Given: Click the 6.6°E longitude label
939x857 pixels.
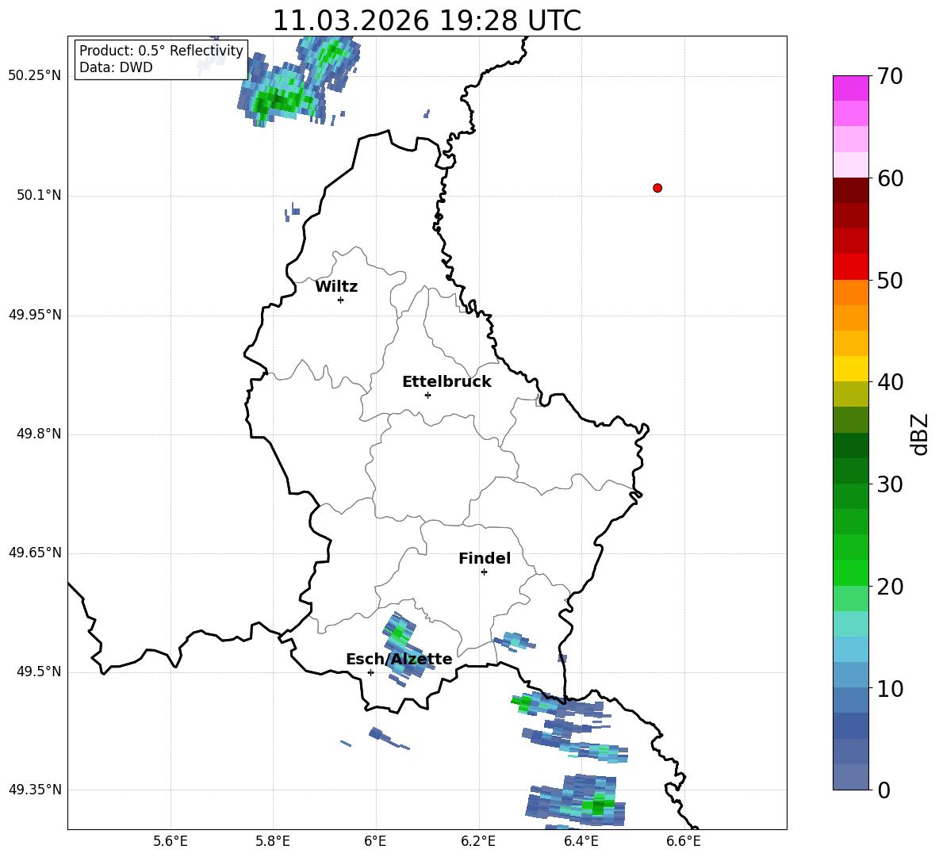Looking at the screenshot, I should (684, 841).
